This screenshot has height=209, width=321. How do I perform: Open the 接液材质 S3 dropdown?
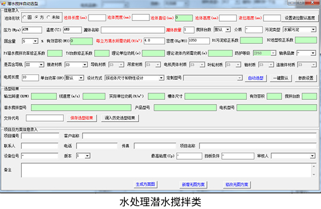(x=76, y=65)
